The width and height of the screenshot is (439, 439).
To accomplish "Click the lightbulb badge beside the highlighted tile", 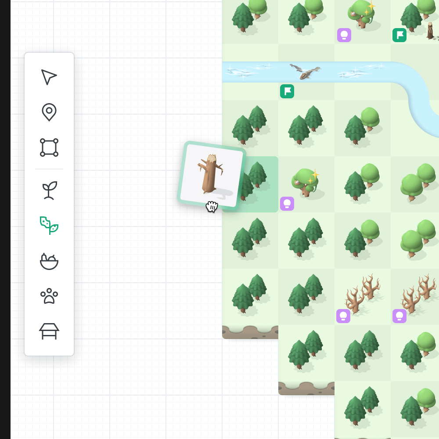I will point(287,204).
